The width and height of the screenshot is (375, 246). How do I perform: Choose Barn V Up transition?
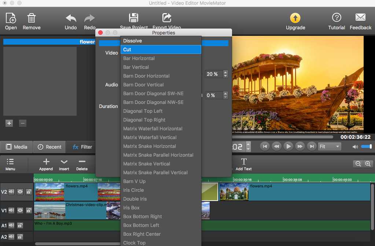(161, 181)
